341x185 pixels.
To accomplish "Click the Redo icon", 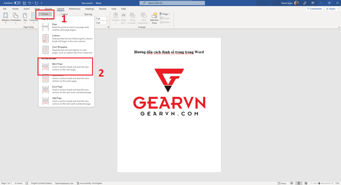I will point(36,3).
